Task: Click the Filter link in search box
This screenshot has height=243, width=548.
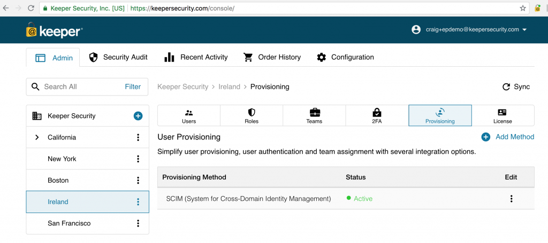Action: (133, 87)
